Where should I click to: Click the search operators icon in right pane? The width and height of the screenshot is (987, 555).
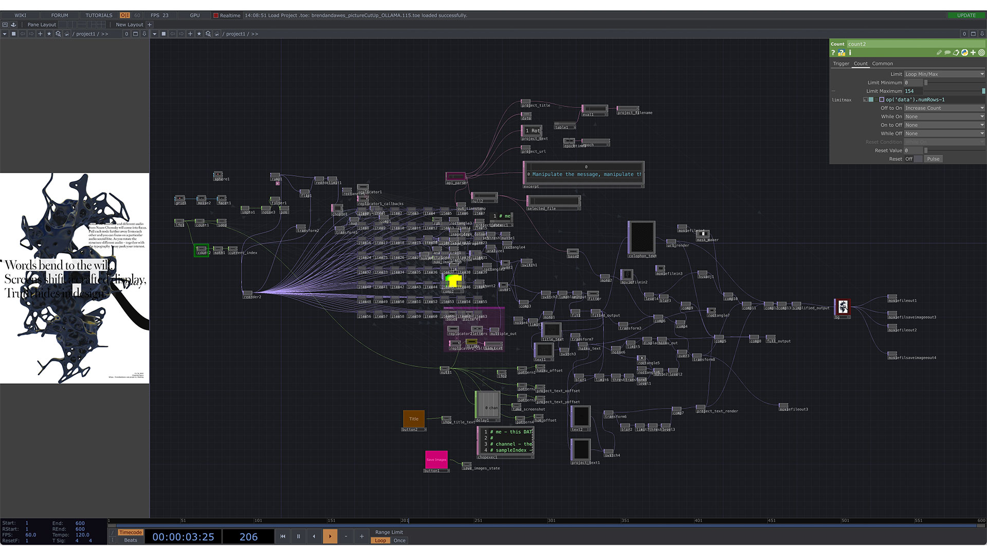point(208,34)
